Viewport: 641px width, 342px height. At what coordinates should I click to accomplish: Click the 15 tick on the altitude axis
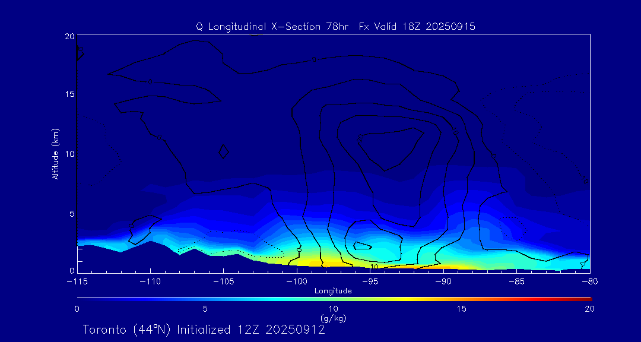pyautogui.click(x=68, y=94)
